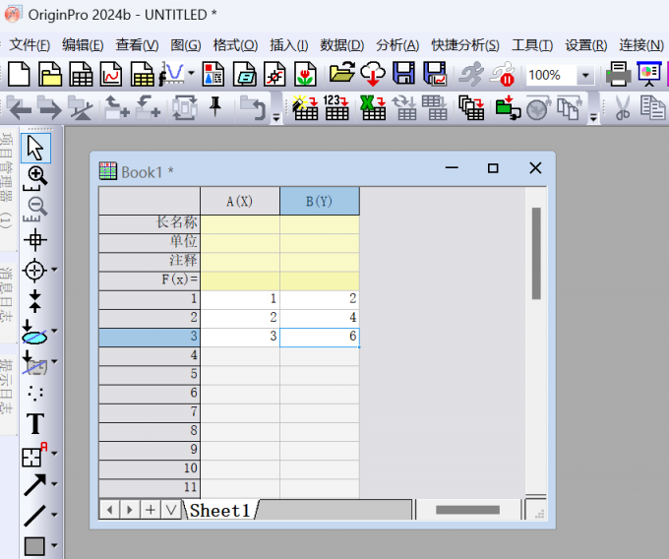Image resolution: width=669 pixels, height=559 pixels.
Task: Open the 编辑(E) menu
Action: click(x=83, y=45)
